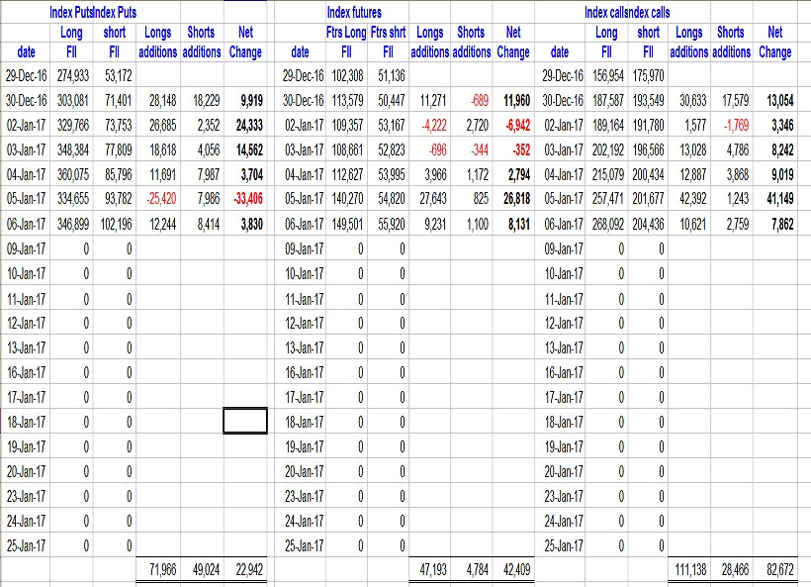Click the Index calls net total 82,672
Screen dimensions: 811x587
[x=774, y=569]
